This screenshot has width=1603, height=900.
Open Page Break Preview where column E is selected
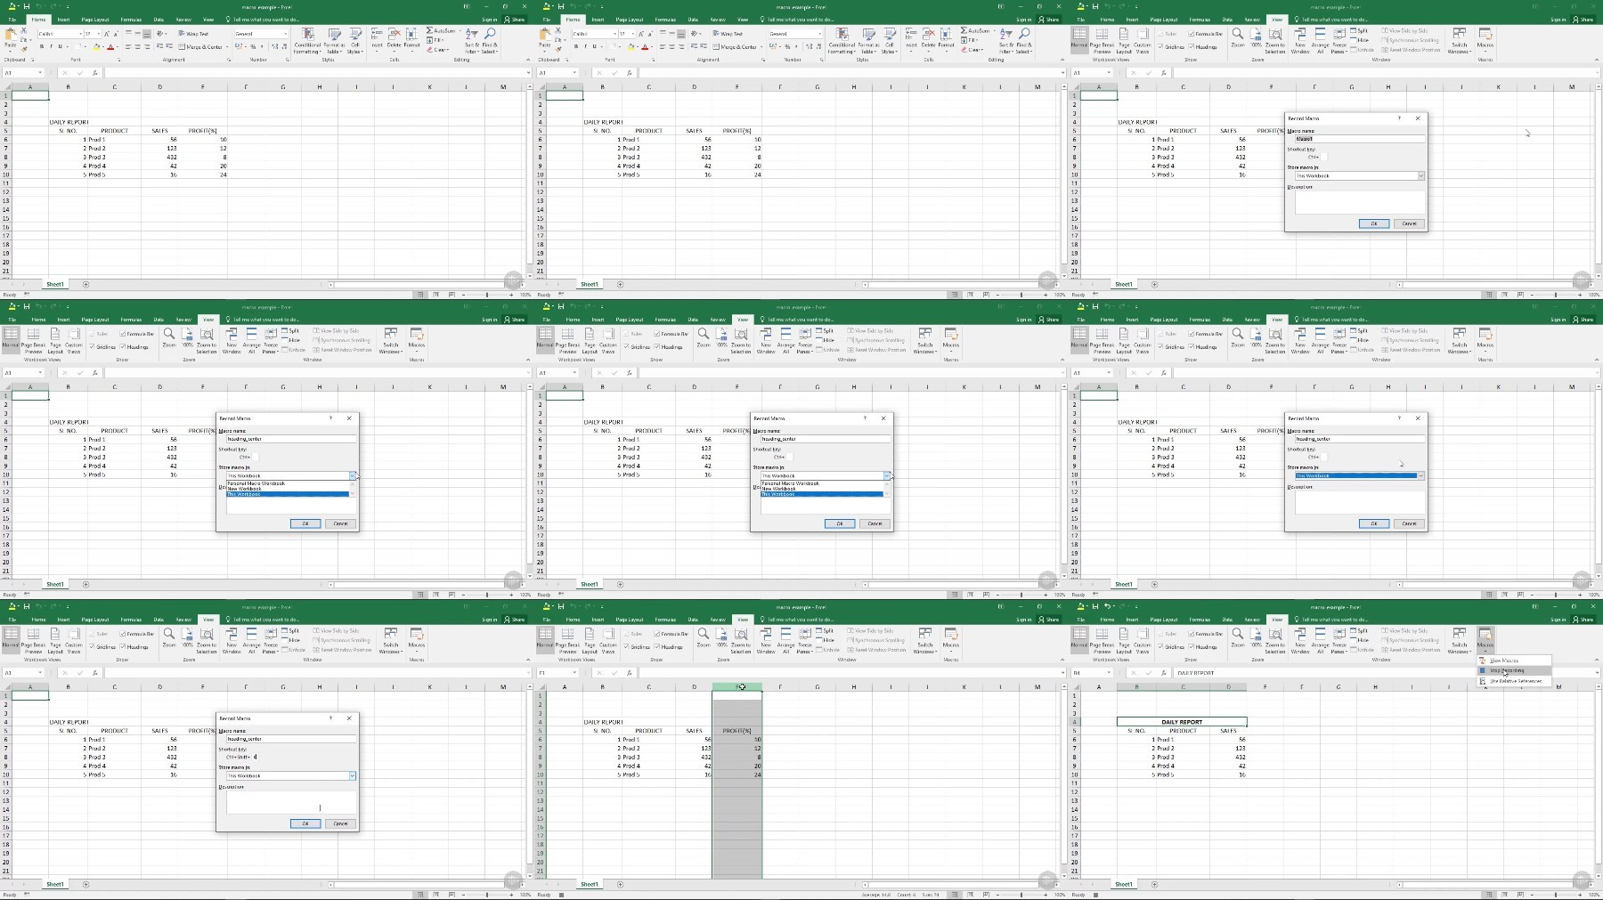(x=567, y=640)
